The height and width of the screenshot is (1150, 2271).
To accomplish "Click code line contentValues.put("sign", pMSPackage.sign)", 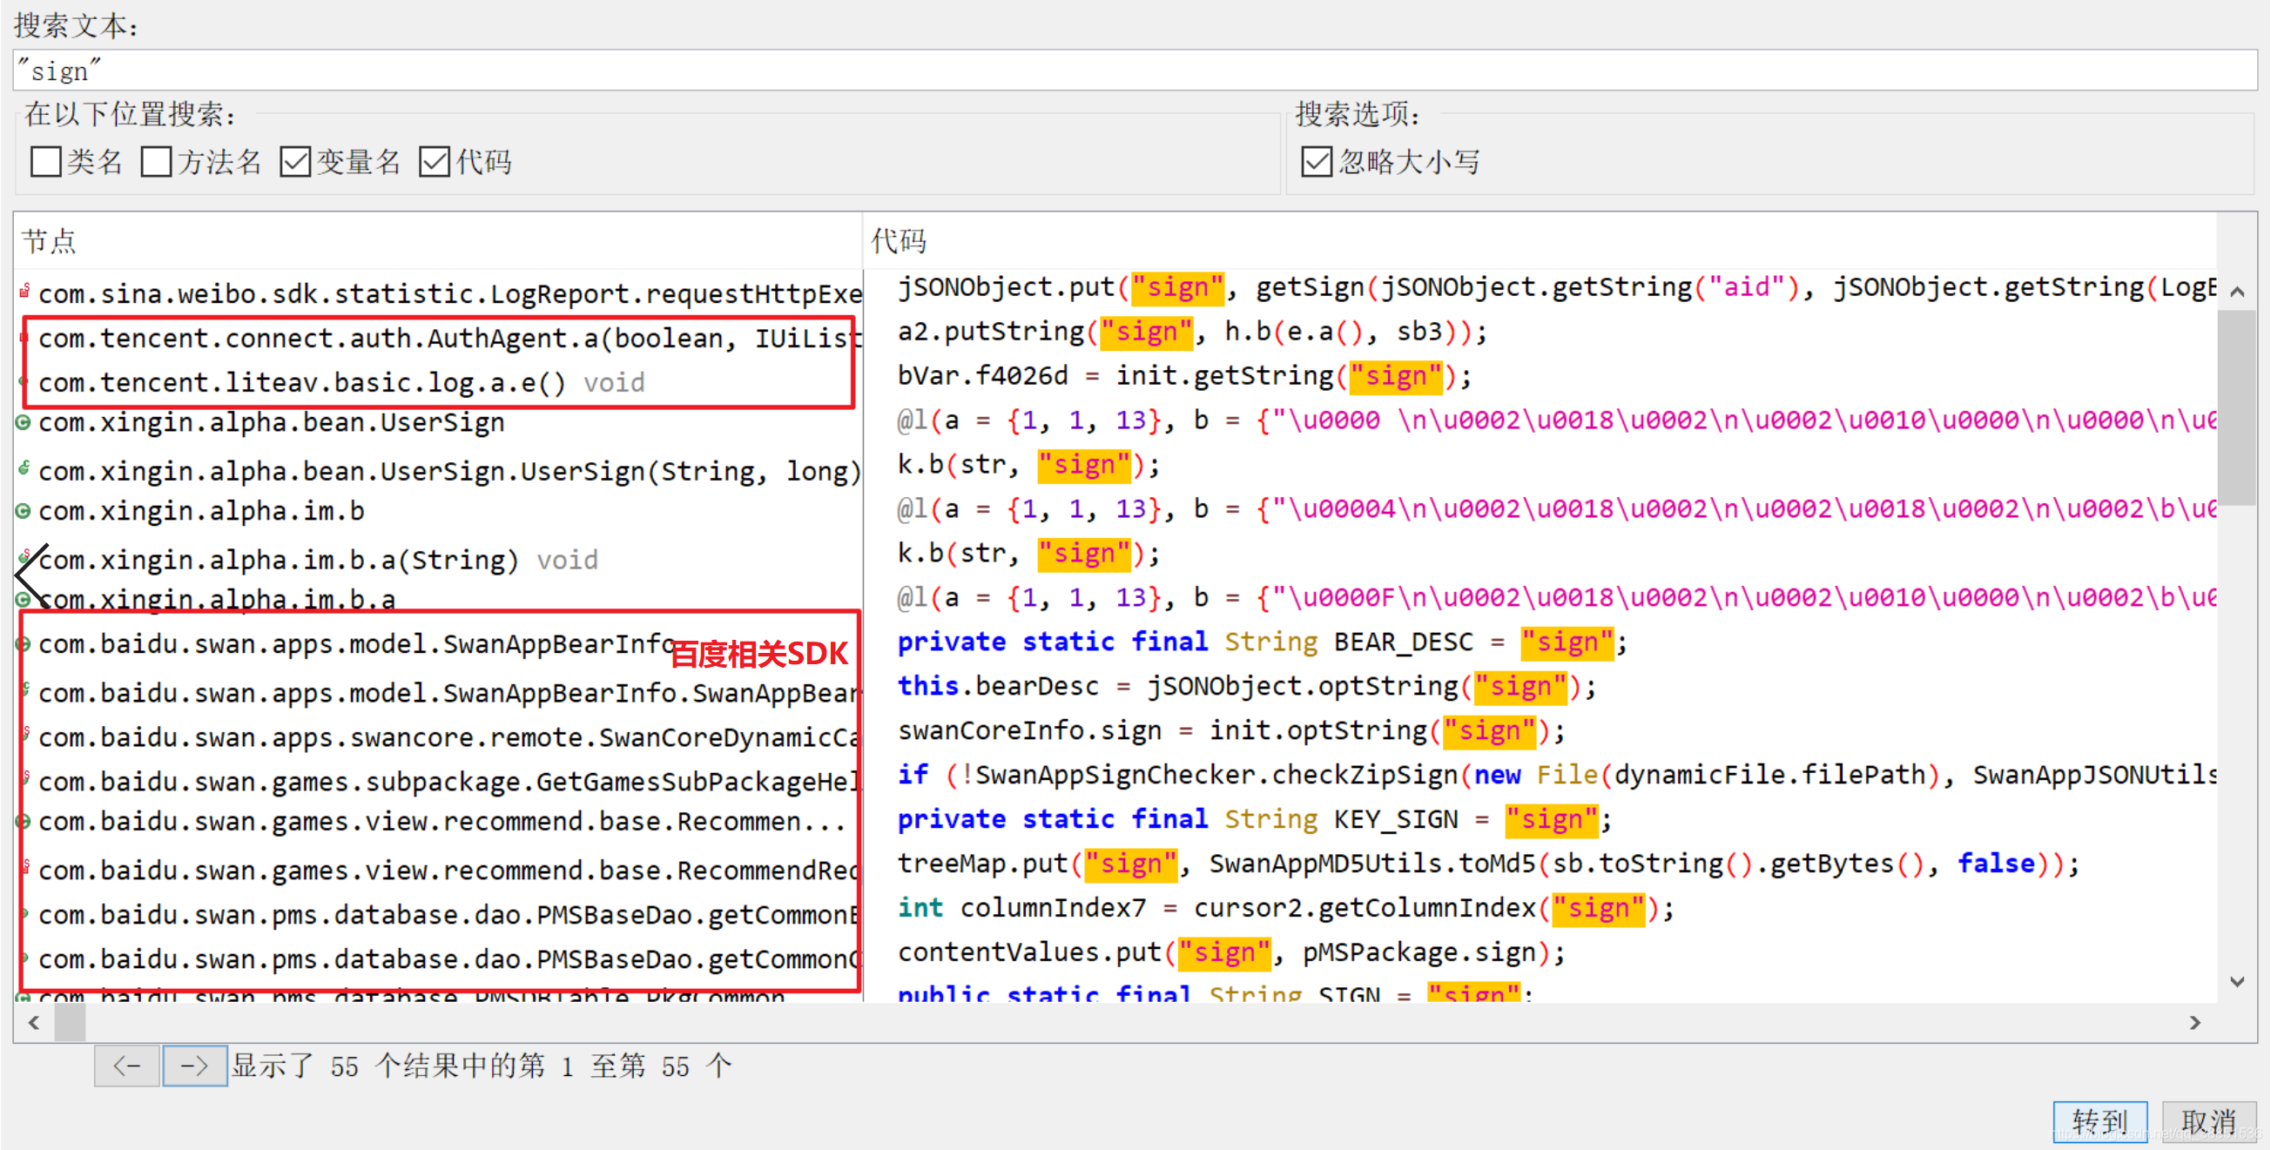I will 1231,952.
